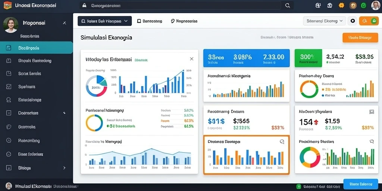Flip the orange and green toggle switch
382x191 pixels.
369,21
